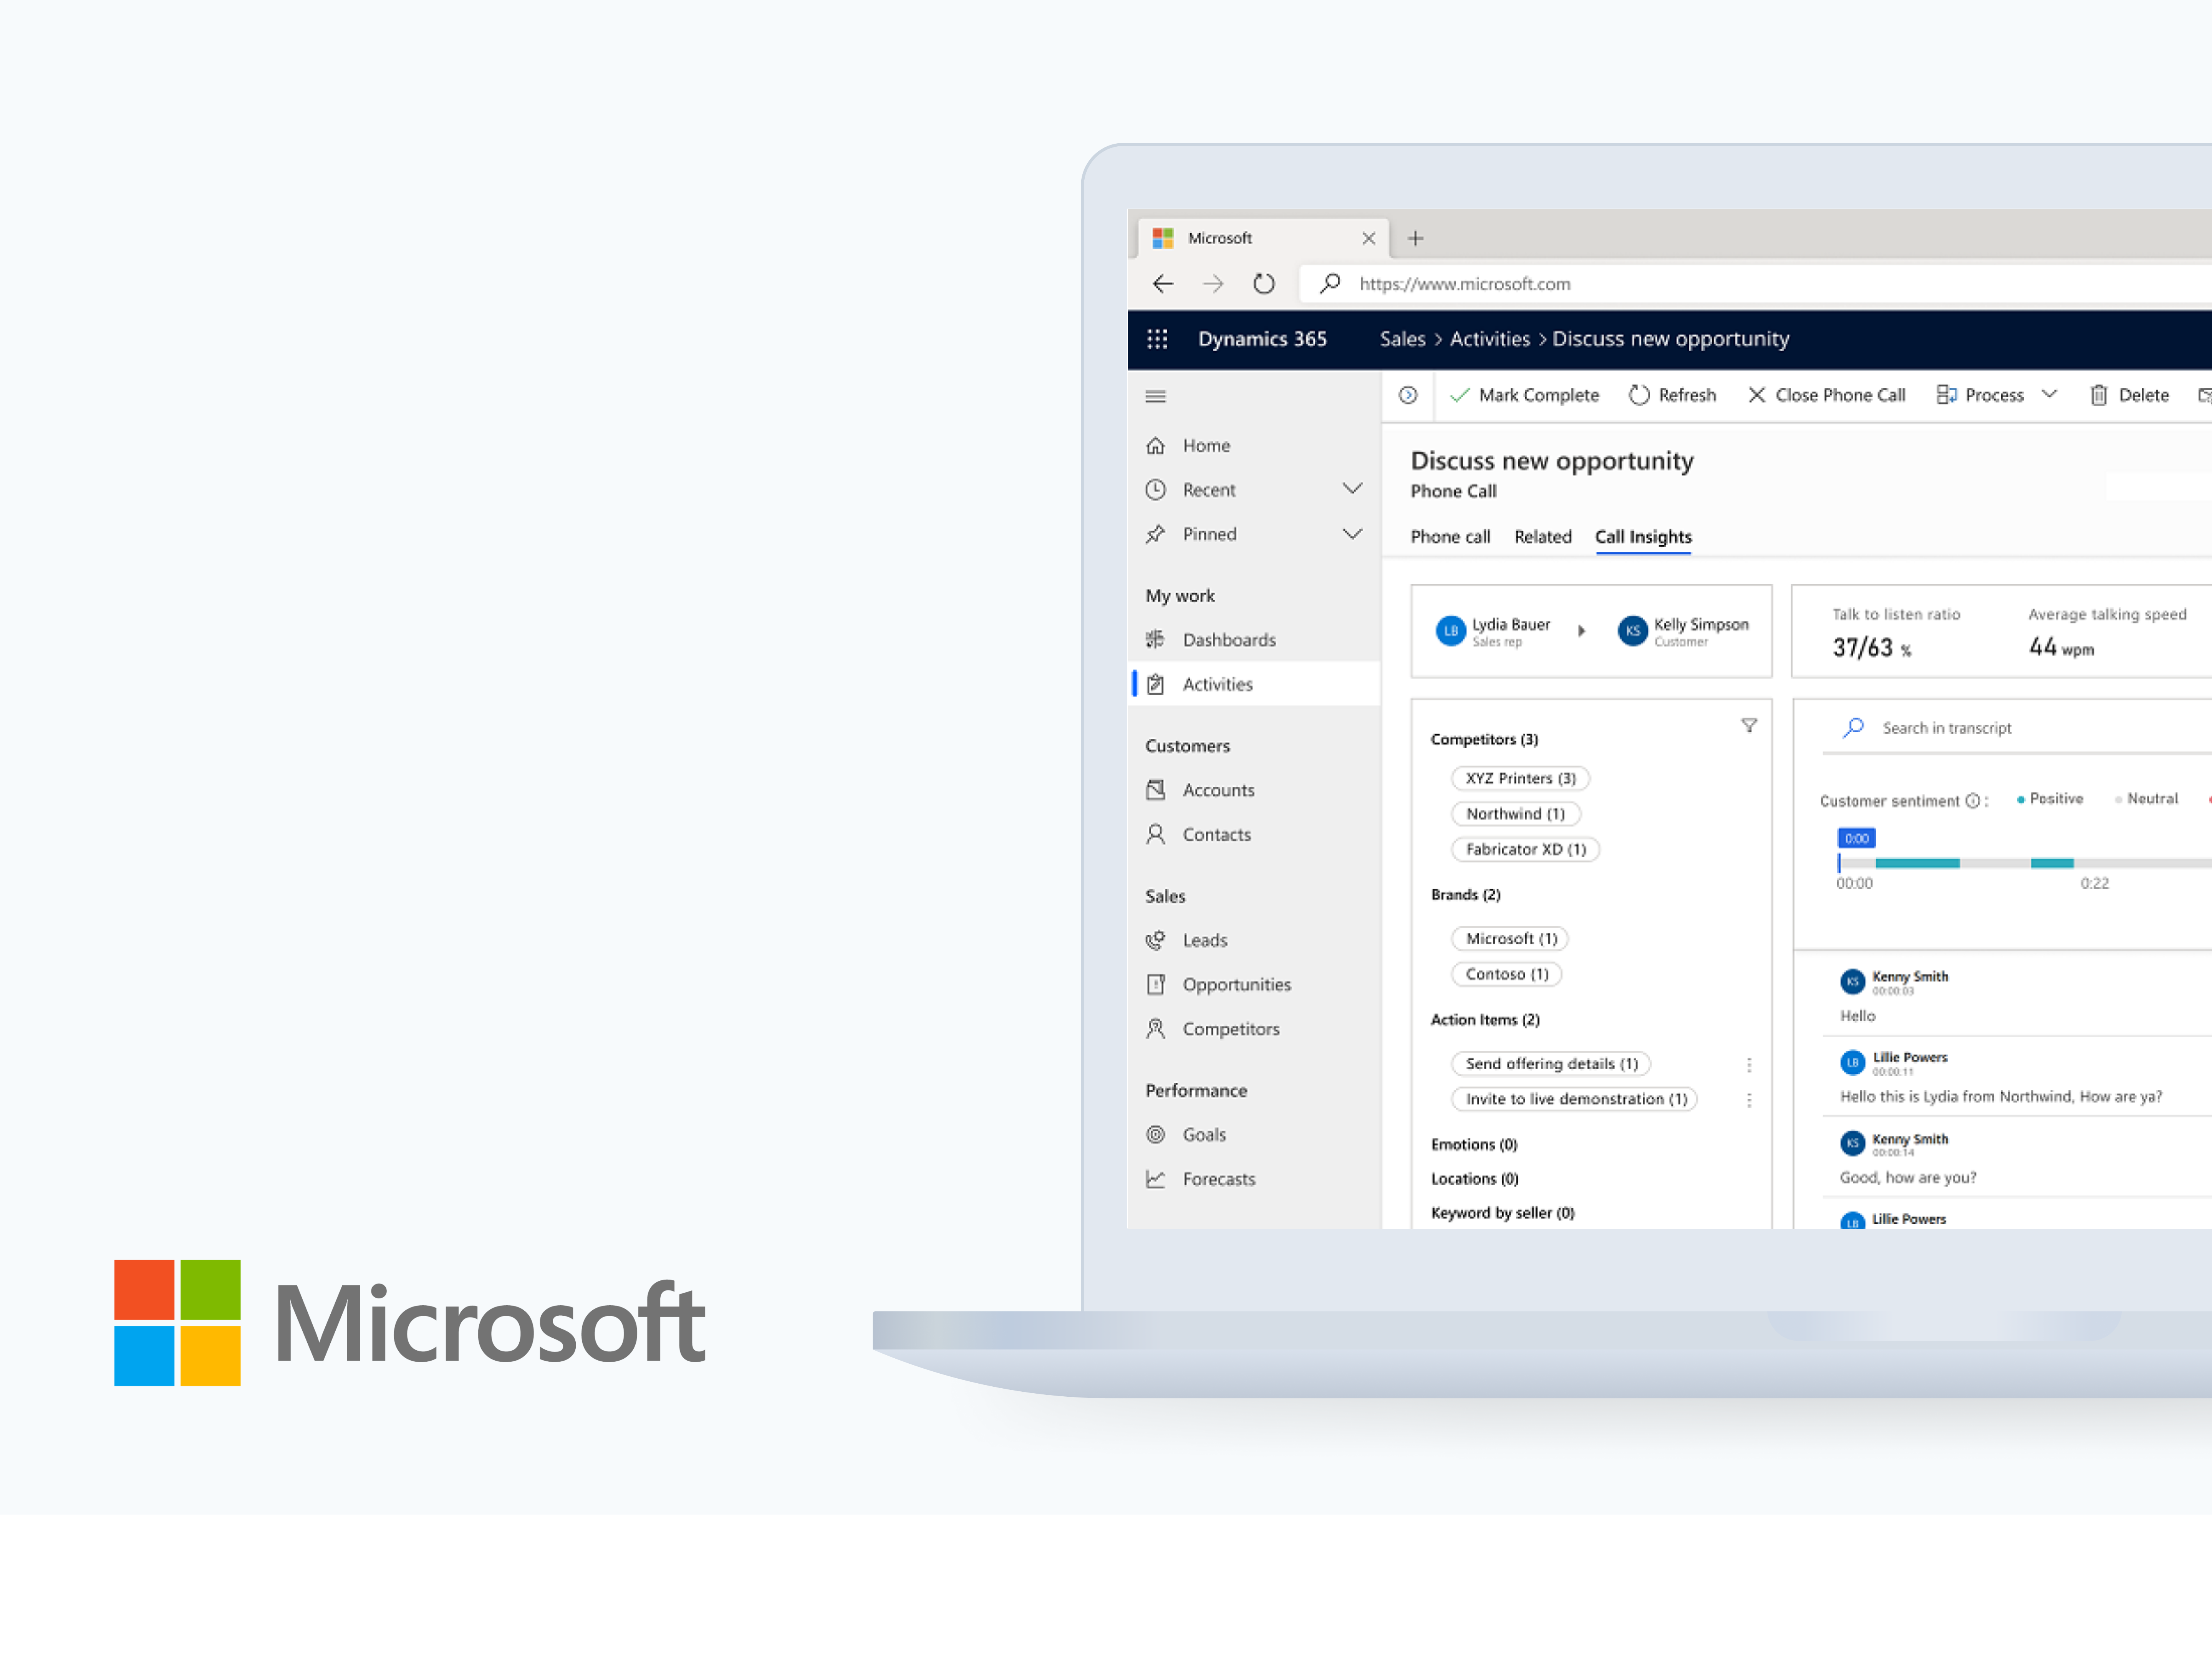Select the Fabricator XD (1) tag
The width and height of the screenshot is (2212, 1659).
tap(1525, 849)
